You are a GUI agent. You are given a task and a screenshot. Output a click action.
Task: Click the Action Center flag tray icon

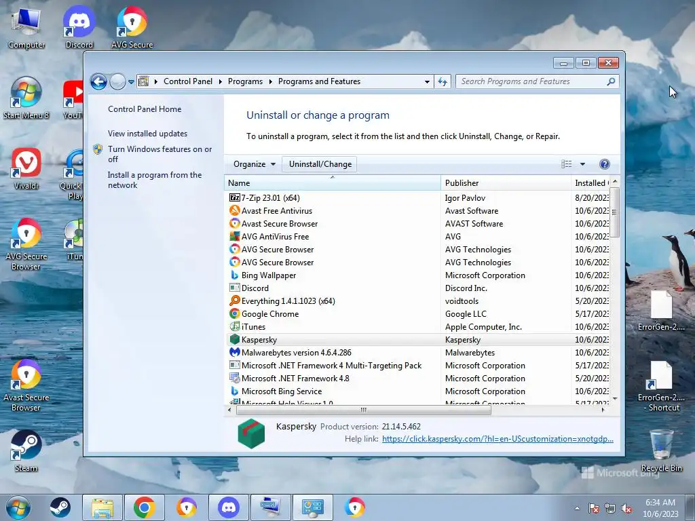594,509
